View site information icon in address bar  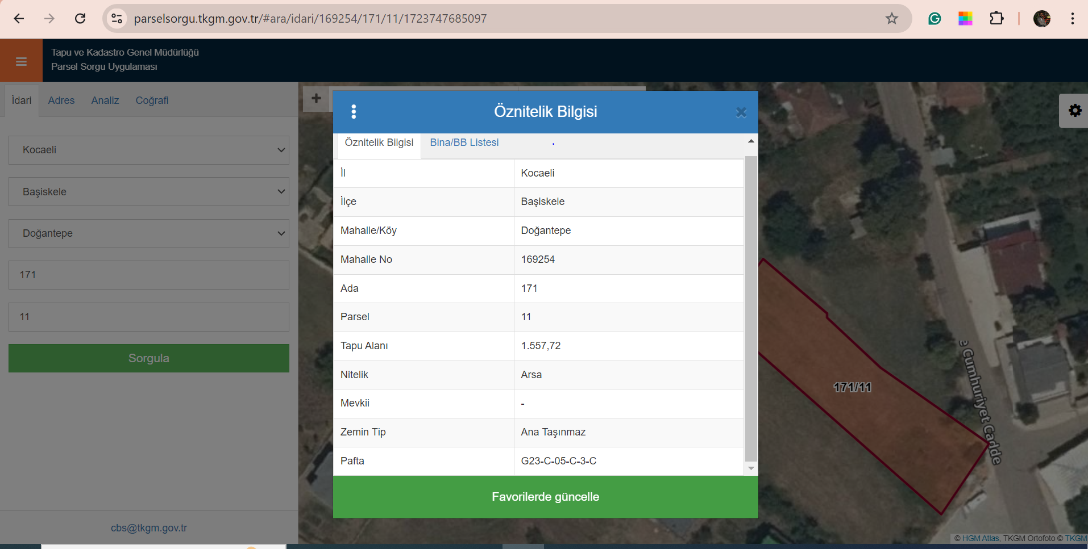(117, 19)
